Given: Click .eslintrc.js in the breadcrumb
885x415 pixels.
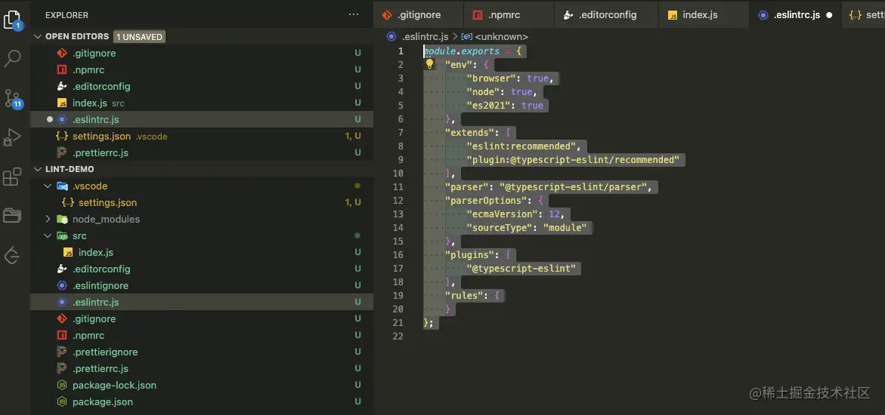Looking at the screenshot, I should pyautogui.click(x=425, y=37).
